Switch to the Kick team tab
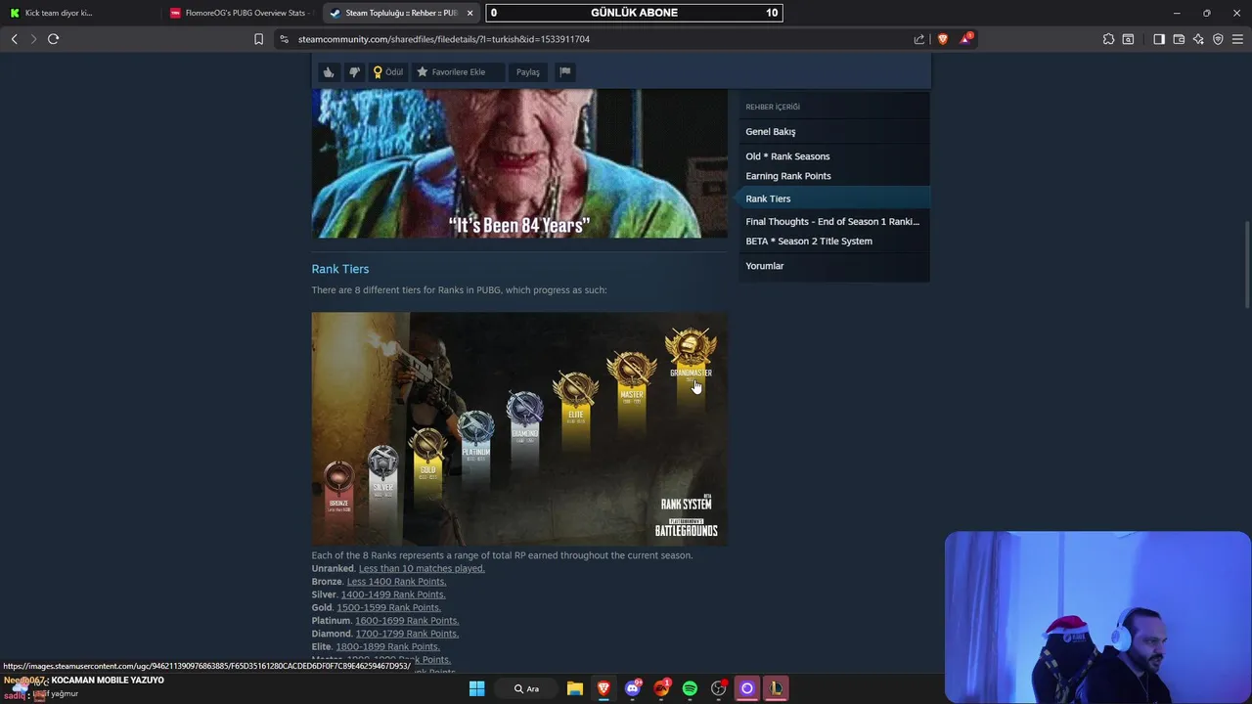Image resolution: width=1252 pixels, height=704 pixels. (80, 13)
